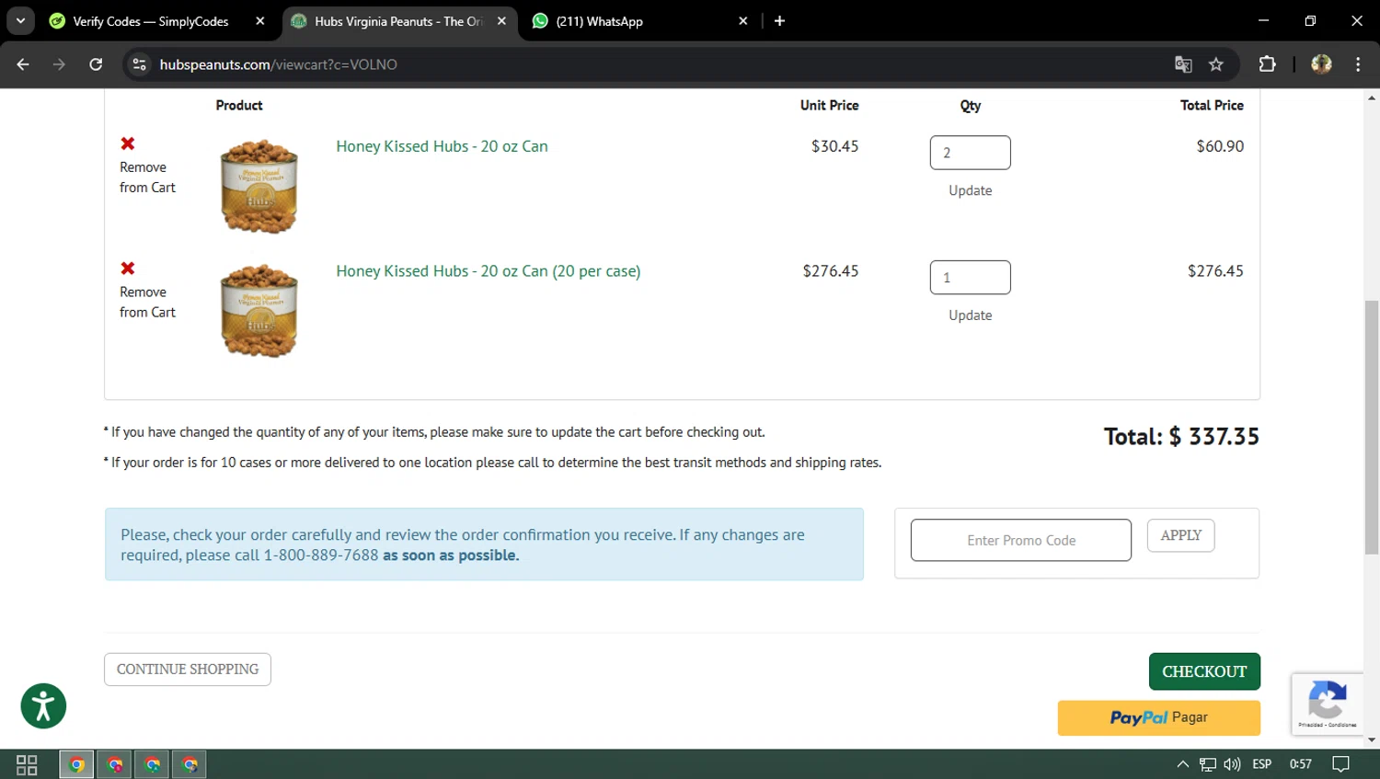Click Remove from Cart text for the case item

pos(147,303)
